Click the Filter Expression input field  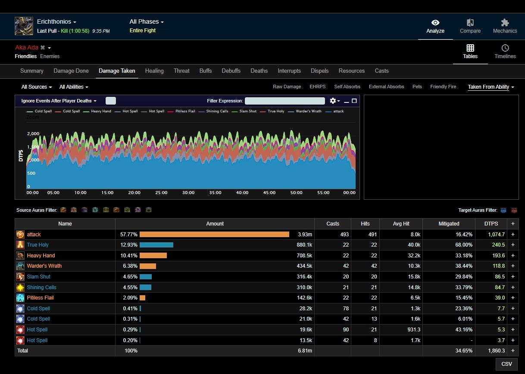(284, 101)
